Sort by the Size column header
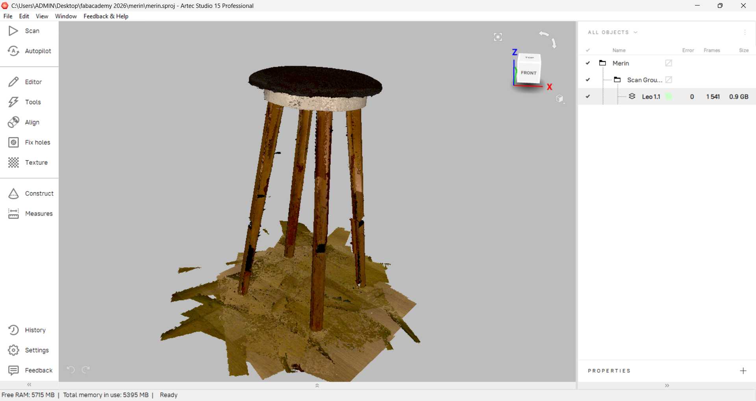The width and height of the screenshot is (756, 401). point(744,50)
